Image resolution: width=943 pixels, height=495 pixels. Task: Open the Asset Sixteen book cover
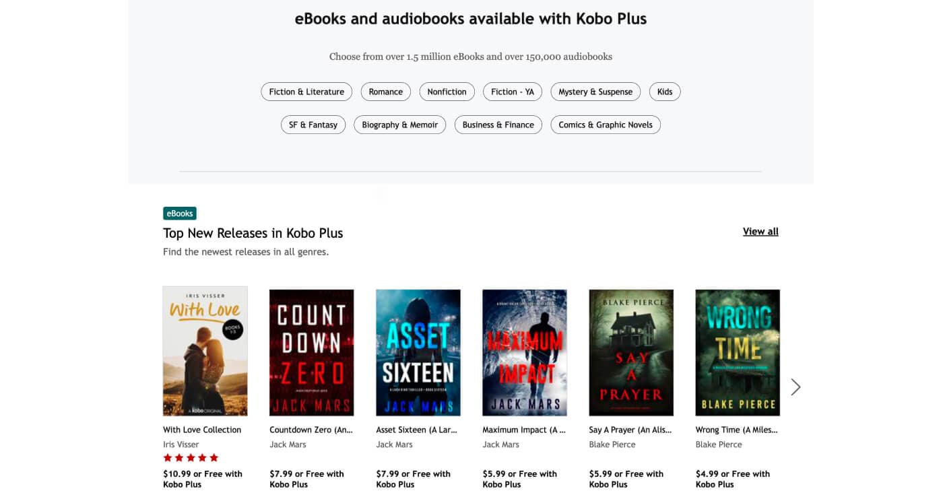pyautogui.click(x=418, y=352)
